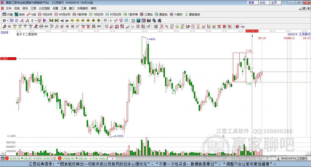Open the 9T四方形 tool
The height and width of the screenshot is (167, 311).
point(114,15)
